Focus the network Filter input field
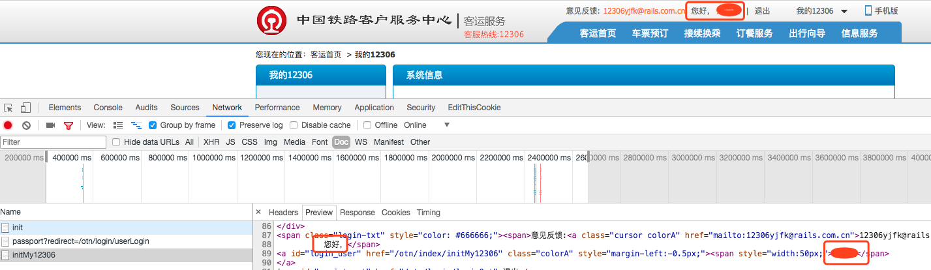931x270 pixels. [x=53, y=142]
